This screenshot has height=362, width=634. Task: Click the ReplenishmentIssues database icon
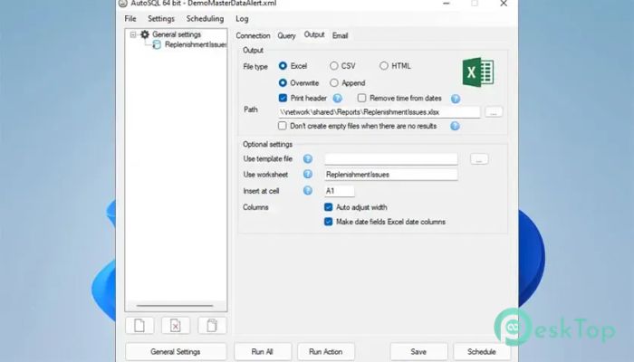pyautogui.click(x=157, y=45)
